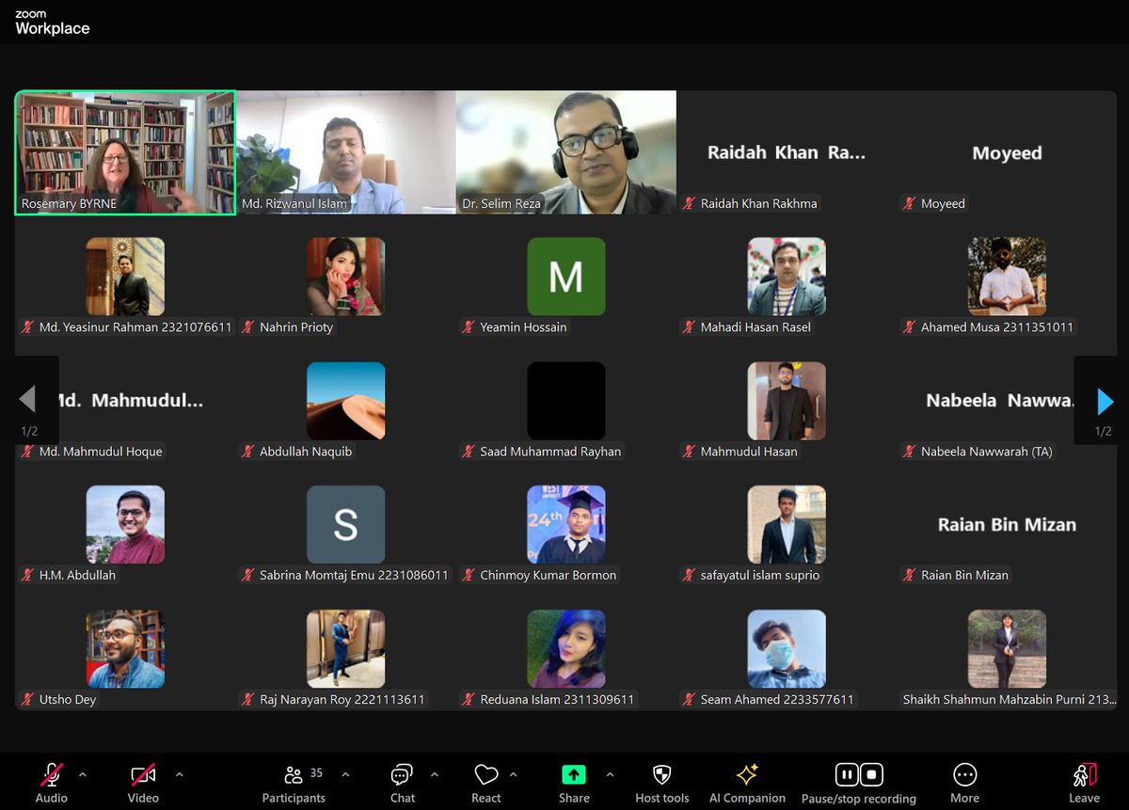Expand audio options arrow next to Audio
Viewport: 1129px width, 810px height.
[82, 774]
